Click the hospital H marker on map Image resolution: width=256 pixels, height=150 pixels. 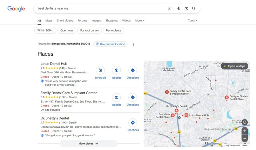208,94
